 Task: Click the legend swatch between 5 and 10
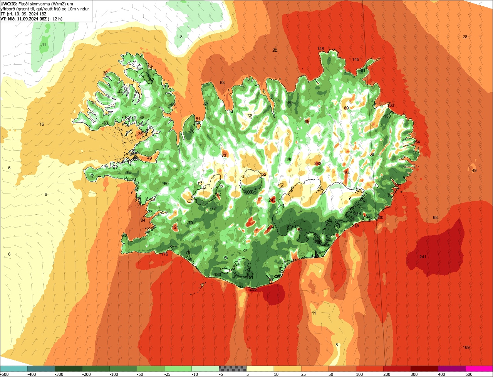(260, 369)
